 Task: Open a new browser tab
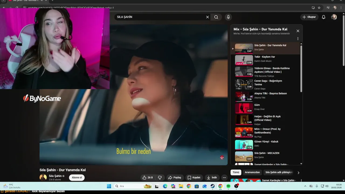52,1
